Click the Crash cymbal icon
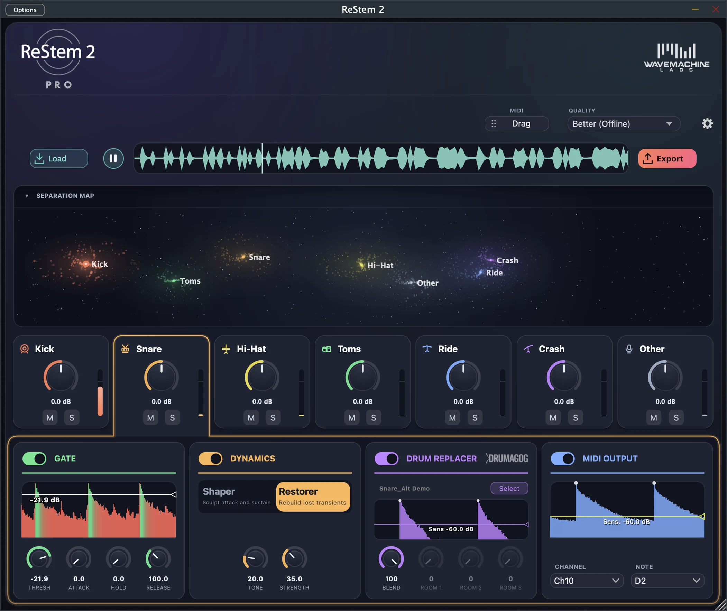Image resolution: width=727 pixels, height=611 pixels. pos(528,349)
